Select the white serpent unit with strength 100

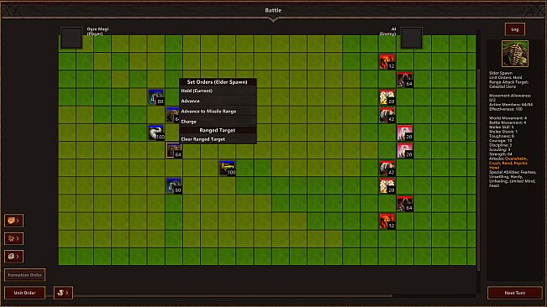pyautogui.click(x=156, y=133)
